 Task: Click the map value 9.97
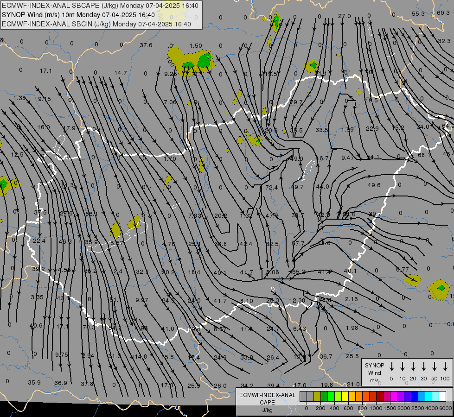141,300
